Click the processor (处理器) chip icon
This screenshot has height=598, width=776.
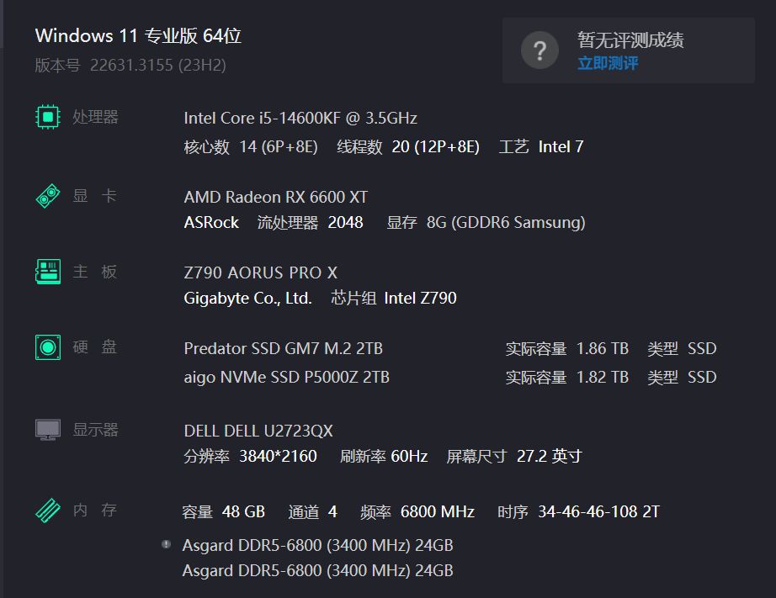pyautogui.click(x=48, y=117)
